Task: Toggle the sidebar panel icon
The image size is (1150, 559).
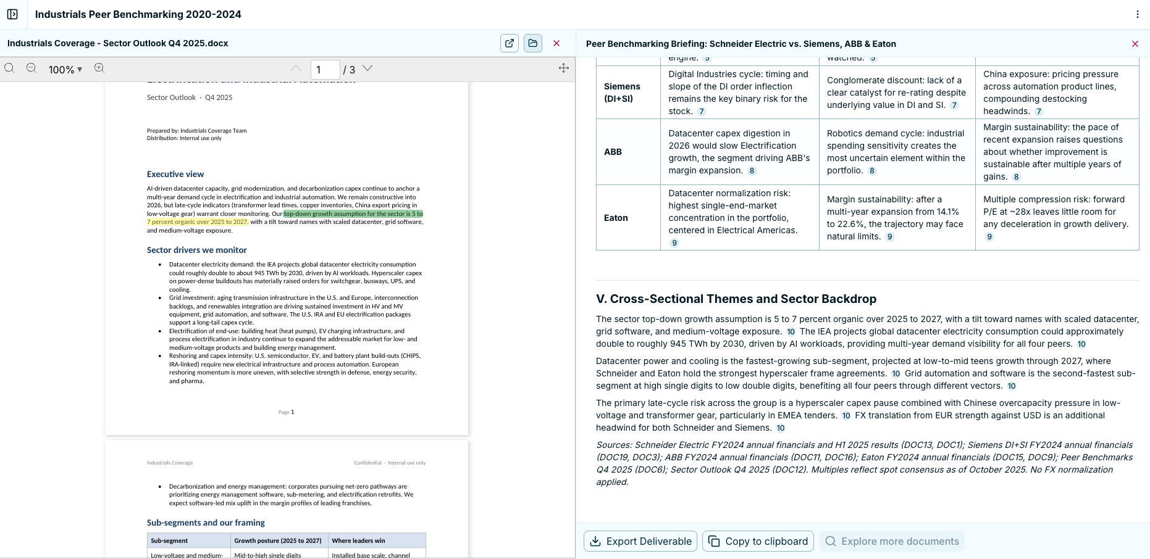Action: [12, 14]
